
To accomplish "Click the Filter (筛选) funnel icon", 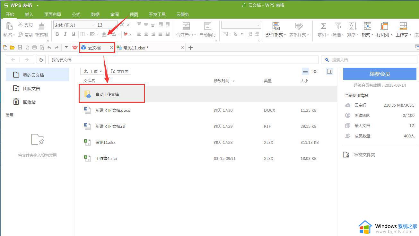I will click(338, 26).
